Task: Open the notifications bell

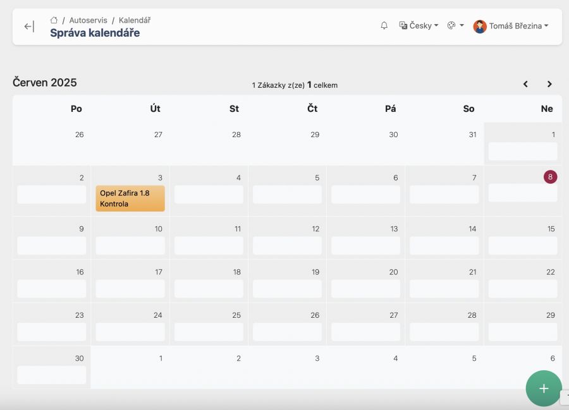Action: click(384, 25)
